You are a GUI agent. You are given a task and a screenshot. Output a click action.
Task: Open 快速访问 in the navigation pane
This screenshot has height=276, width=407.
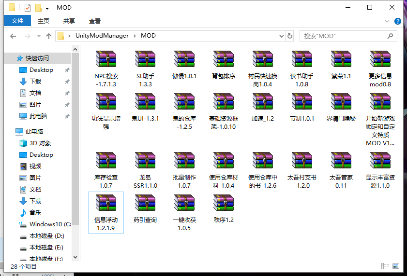pyautogui.click(x=37, y=58)
